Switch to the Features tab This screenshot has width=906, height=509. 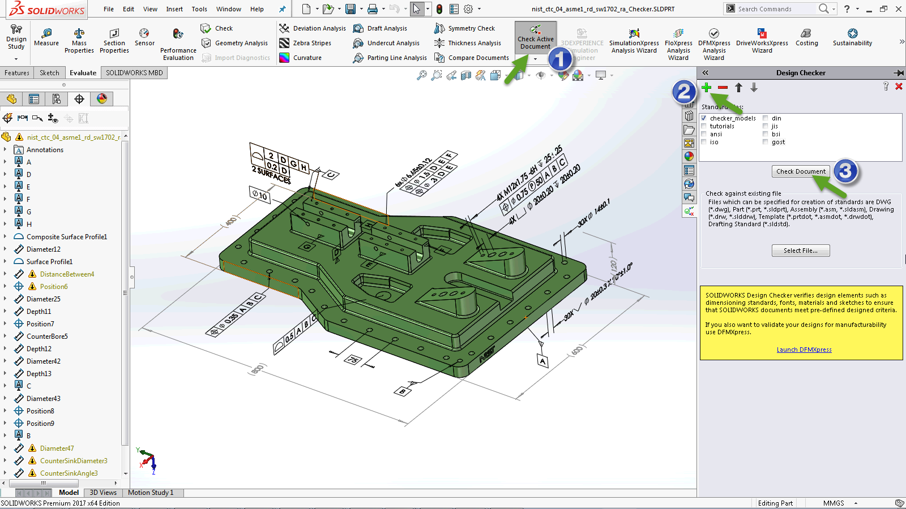tap(17, 73)
